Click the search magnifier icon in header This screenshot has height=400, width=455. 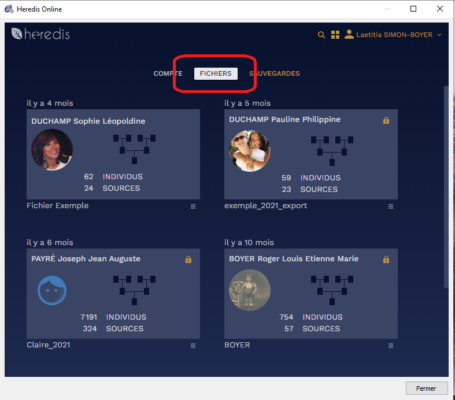click(x=321, y=35)
